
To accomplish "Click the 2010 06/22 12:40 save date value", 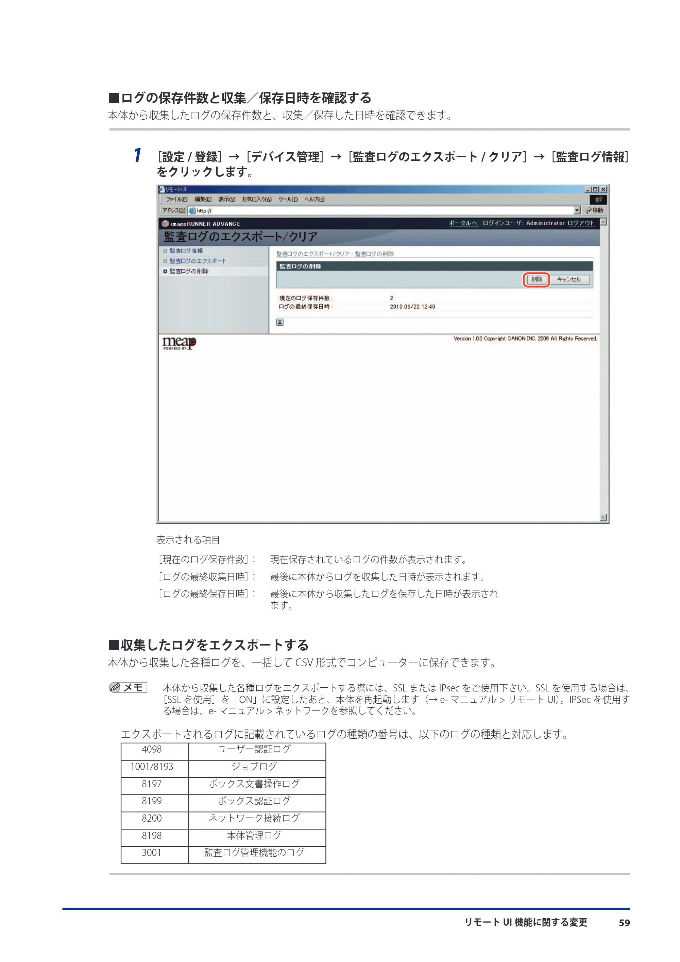I will coord(412,307).
